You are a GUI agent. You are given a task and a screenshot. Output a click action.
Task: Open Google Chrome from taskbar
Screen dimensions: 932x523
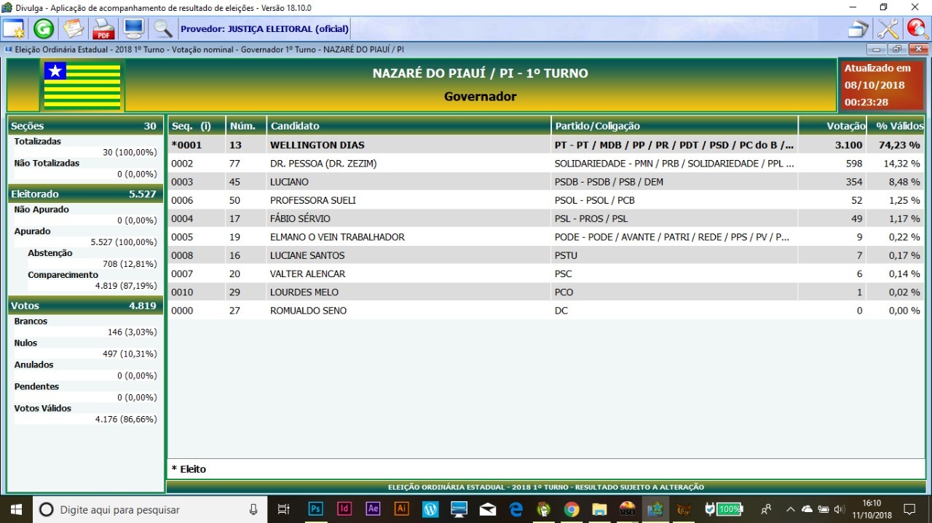pyautogui.click(x=572, y=509)
